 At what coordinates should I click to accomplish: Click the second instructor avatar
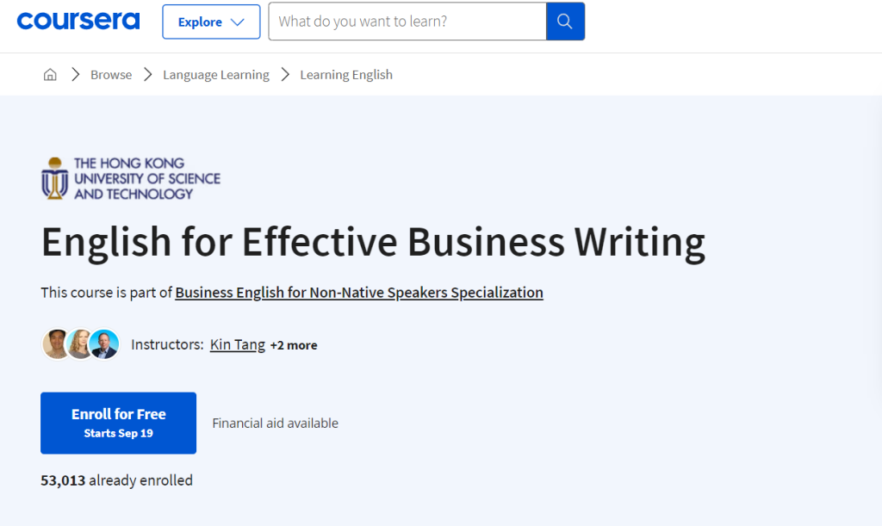coord(80,344)
